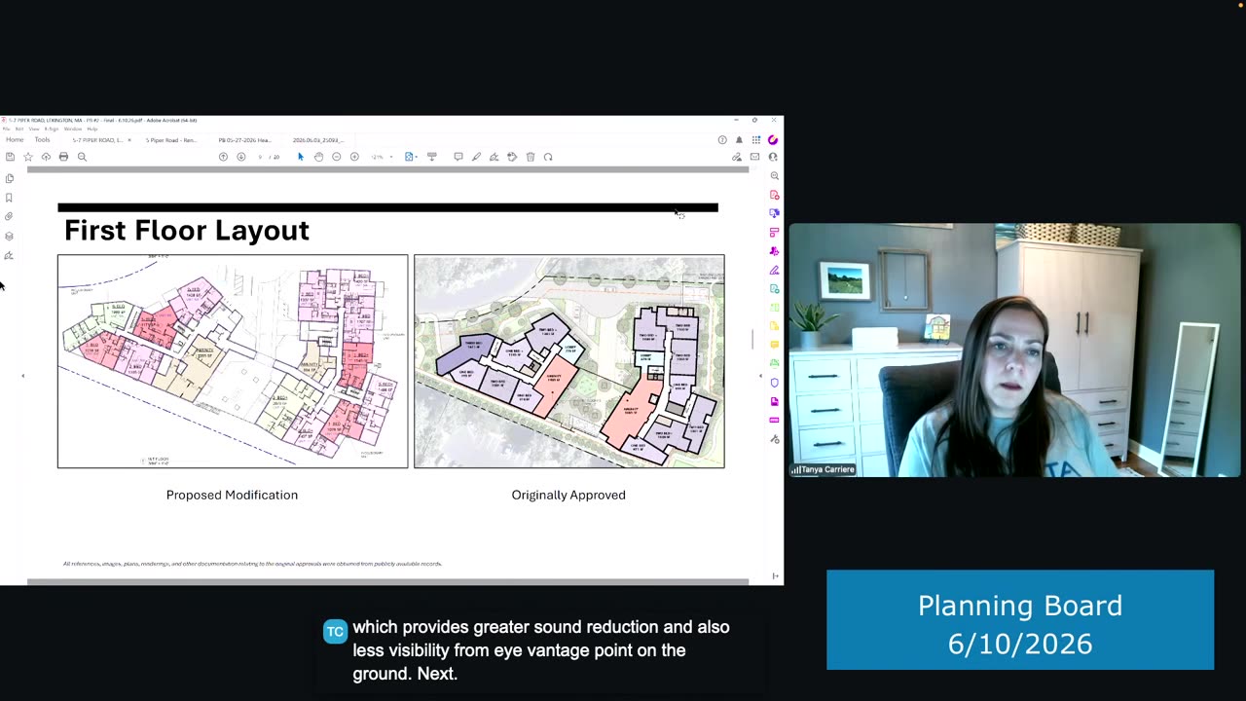Open the Help menu in Acrobat

pos(92,129)
